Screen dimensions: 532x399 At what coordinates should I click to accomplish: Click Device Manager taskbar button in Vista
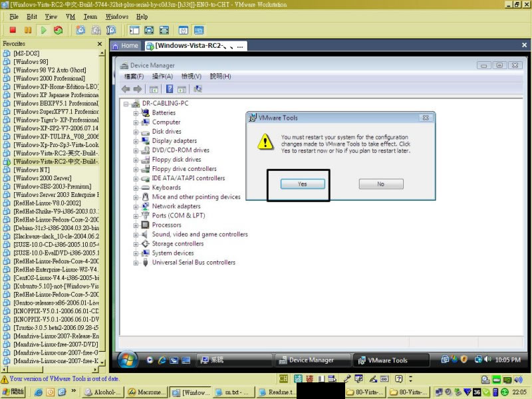click(311, 360)
